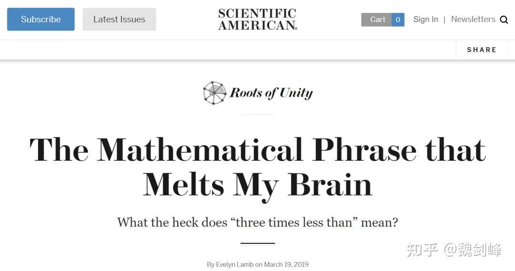Image resolution: width=515 pixels, height=271 pixels.
Task: Open the shopping Cart
Action: [x=377, y=20]
